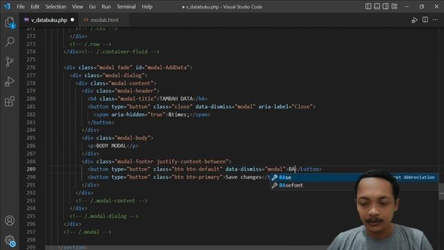Viewport: 444px width, 250px height.
Task: Toggle the bottom panel layout icon
Action: (377, 6)
